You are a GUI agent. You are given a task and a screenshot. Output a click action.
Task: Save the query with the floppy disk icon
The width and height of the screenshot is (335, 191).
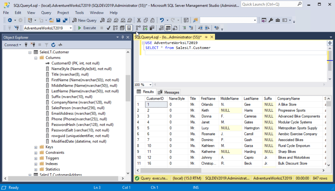(58, 20)
